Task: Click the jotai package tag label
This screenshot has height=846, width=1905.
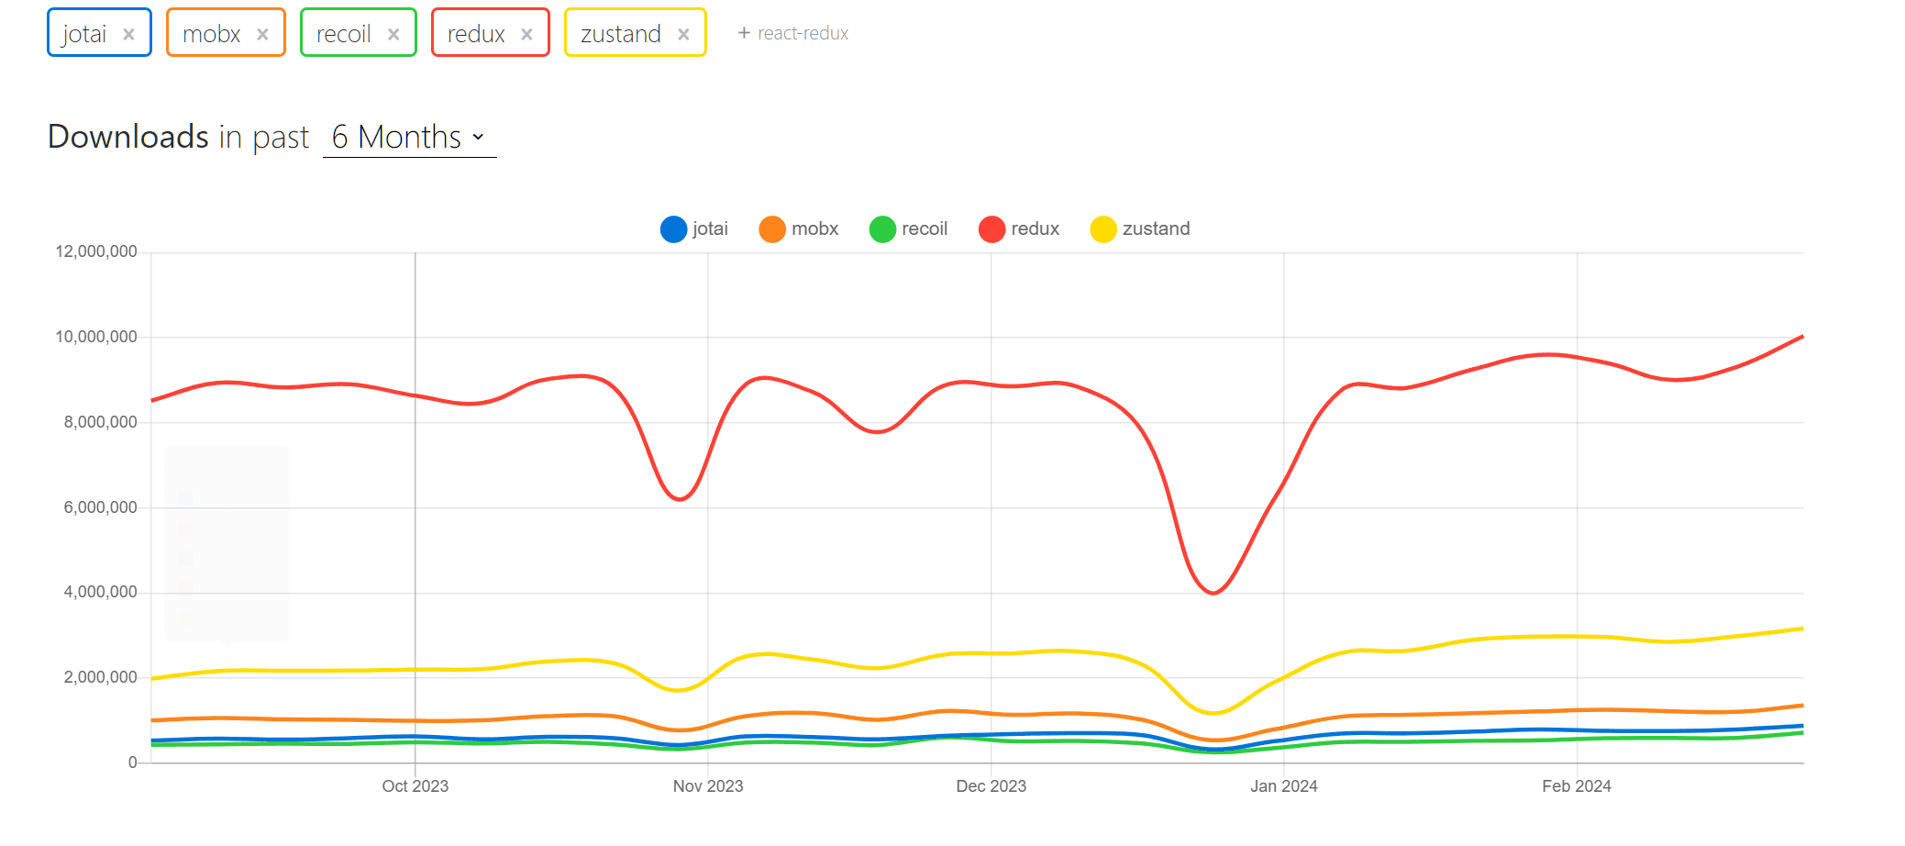Action: tap(84, 34)
